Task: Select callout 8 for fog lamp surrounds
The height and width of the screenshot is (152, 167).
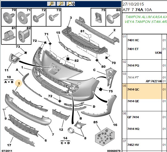Action: (85, 138)
